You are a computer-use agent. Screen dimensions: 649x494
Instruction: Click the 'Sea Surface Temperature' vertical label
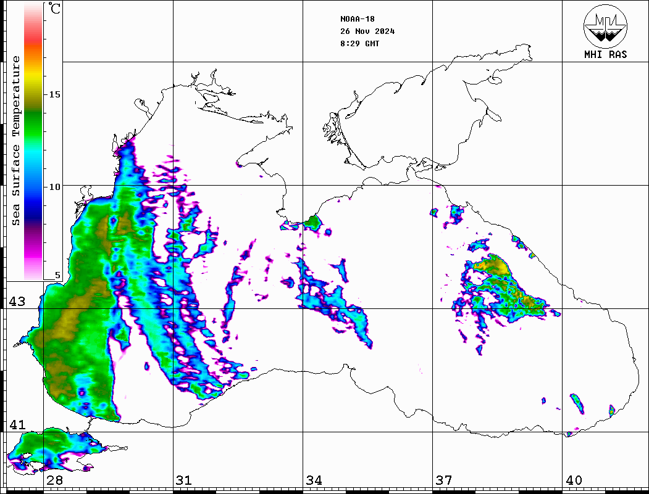(x=15, y=141)
